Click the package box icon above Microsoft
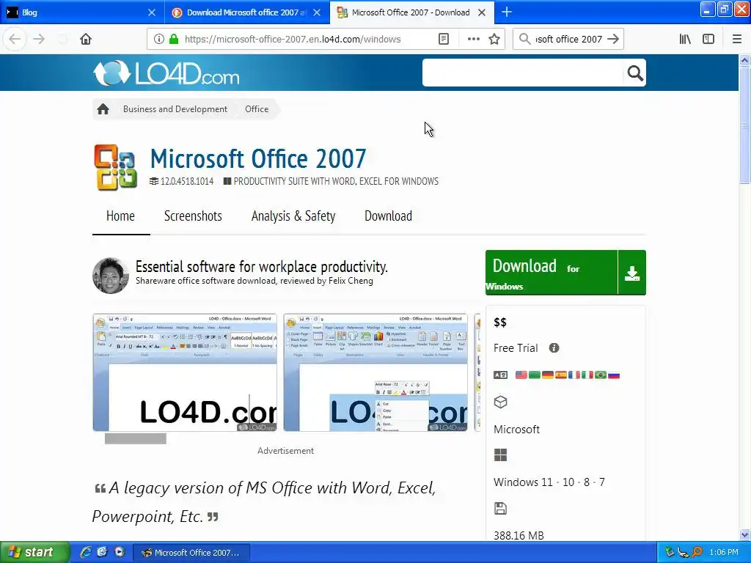 [x=500, y=402]
